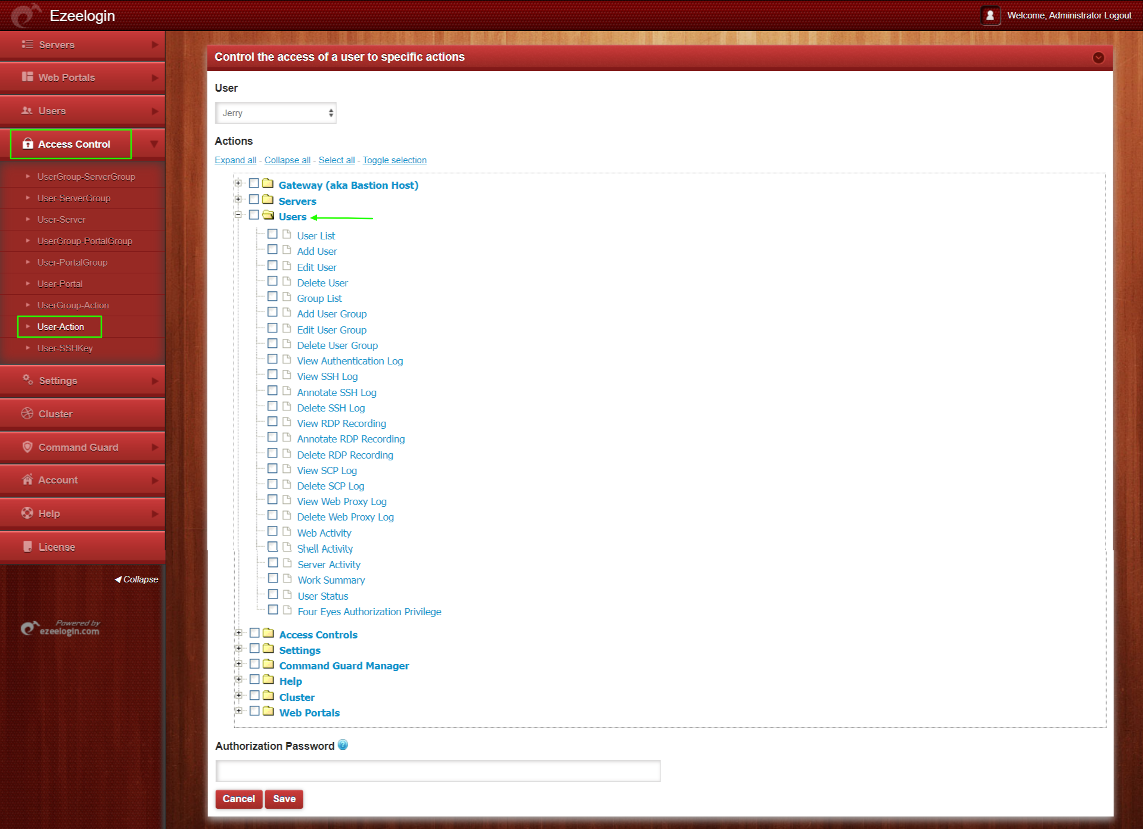This screenshot has width=1143, height=829.
Task: Open the UserGroup-Action submenu item
Action: [x=73, y=306]
